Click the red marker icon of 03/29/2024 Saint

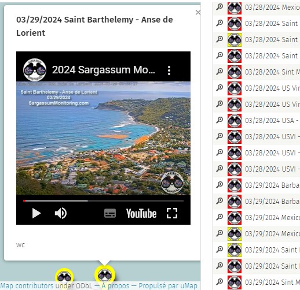[x=235, y=266]
